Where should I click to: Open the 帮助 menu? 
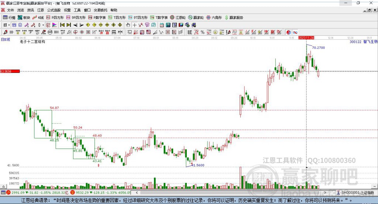point(114,10)
